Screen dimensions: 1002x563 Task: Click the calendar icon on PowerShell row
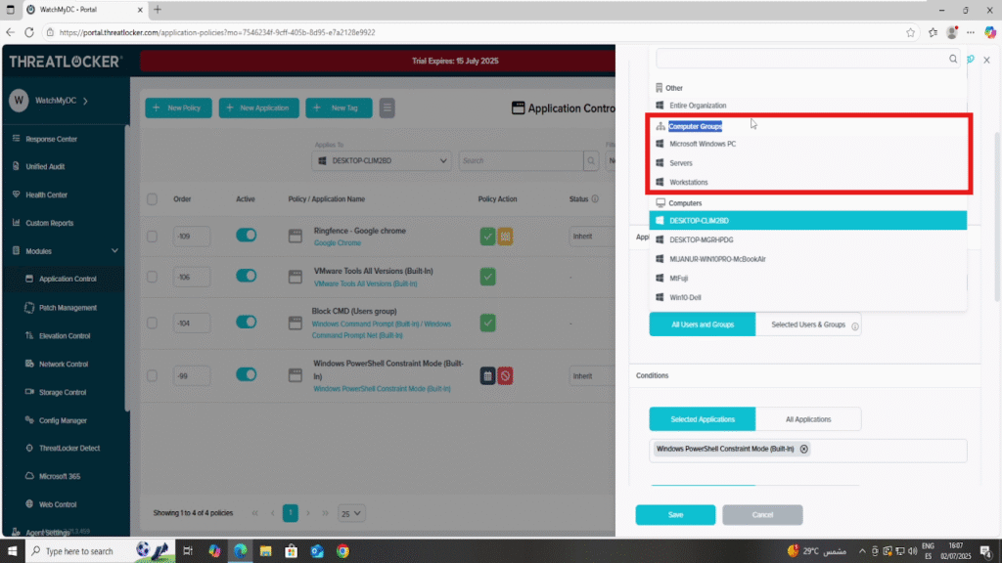[487, 376]
